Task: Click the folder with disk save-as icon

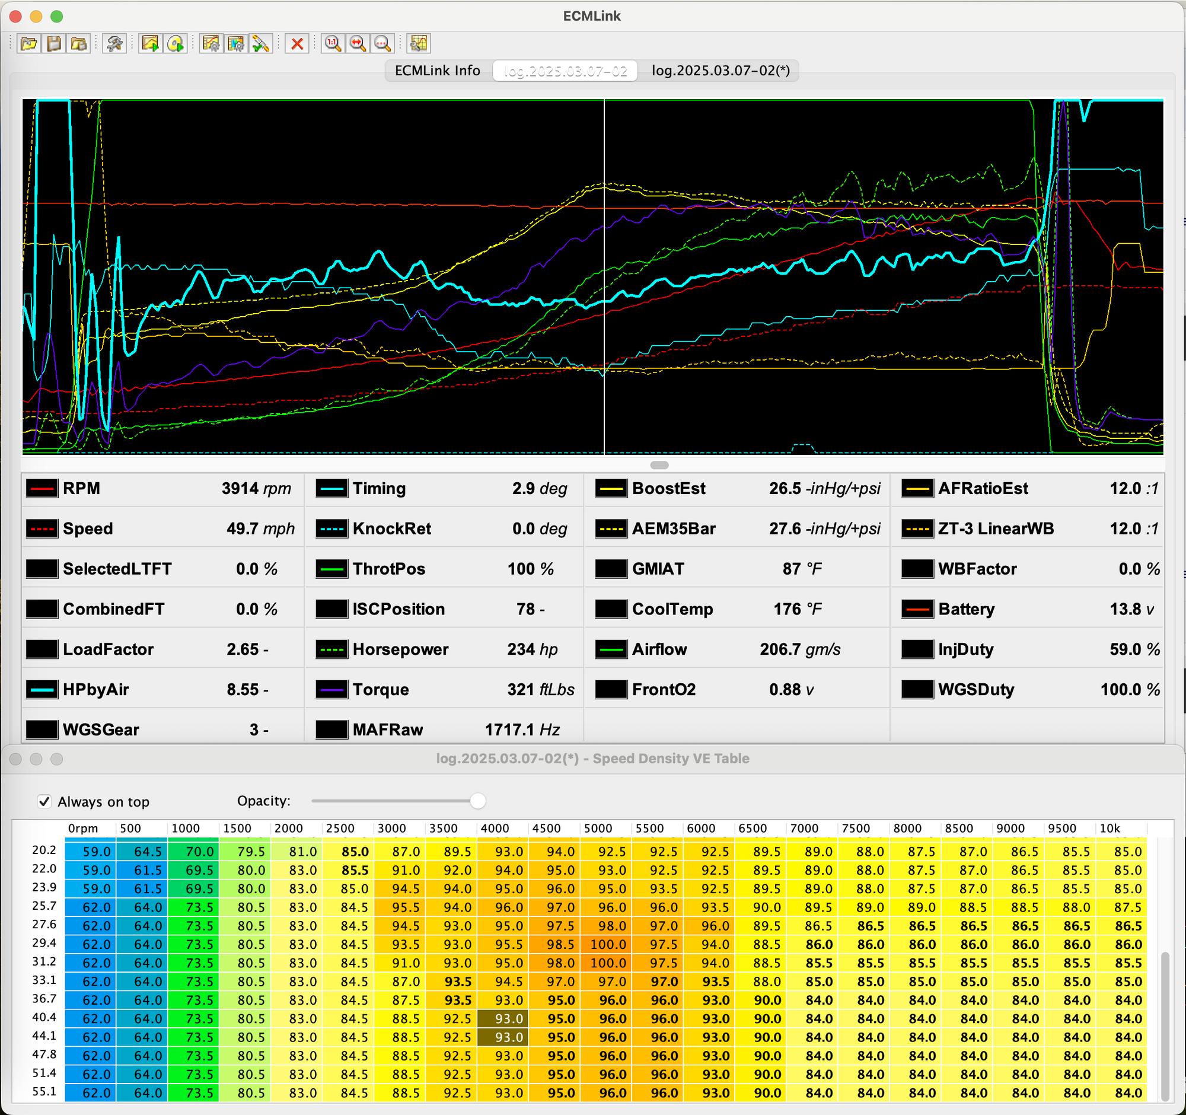Action: [x=79, y=43]
